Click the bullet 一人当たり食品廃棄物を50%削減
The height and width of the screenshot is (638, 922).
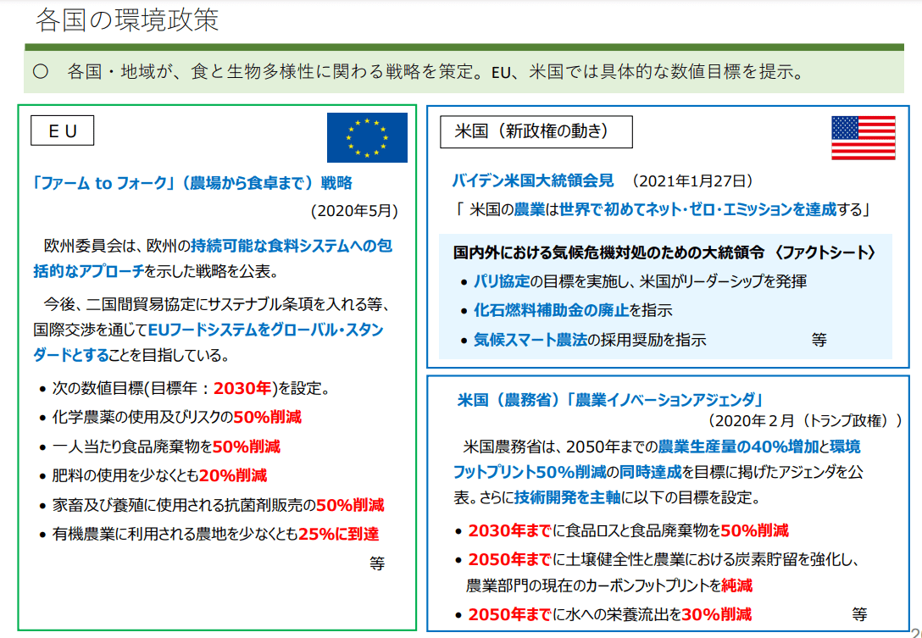[x=160, y=447]
